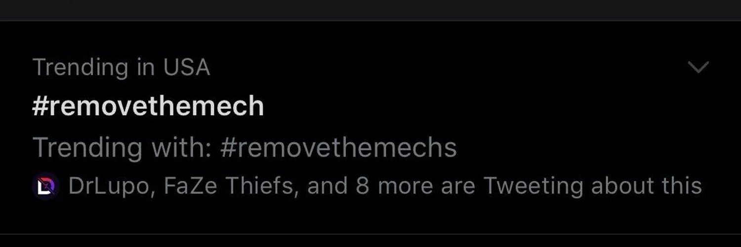
Task: Open the #removethemech trending hashtag
Action: click(148, 106)
